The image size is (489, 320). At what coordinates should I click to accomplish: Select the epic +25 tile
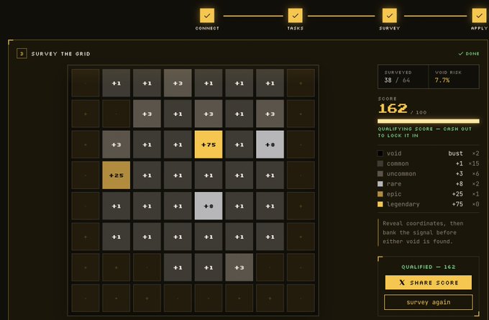click(x=116, y=175)
